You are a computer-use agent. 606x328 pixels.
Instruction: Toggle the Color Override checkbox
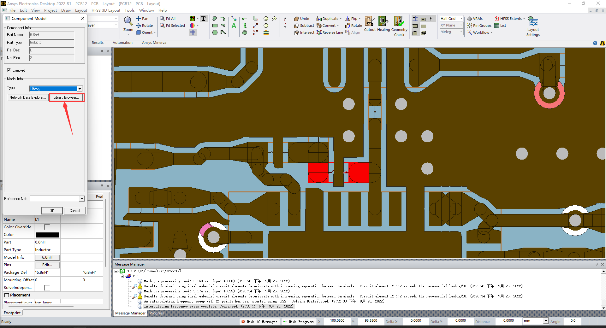47,227
